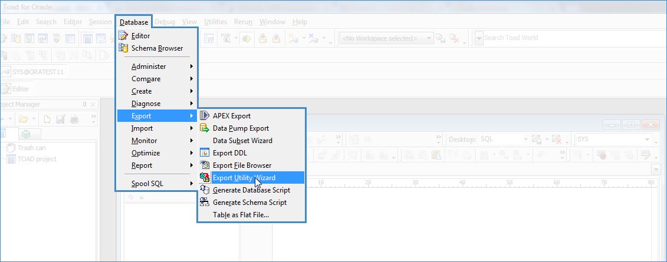Click the print icon in Project Manager toolbar

pos(74,119)
